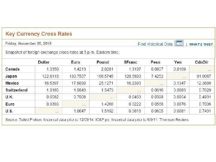Click the Canada row label

pyautogui.click(x=13, y=69)
